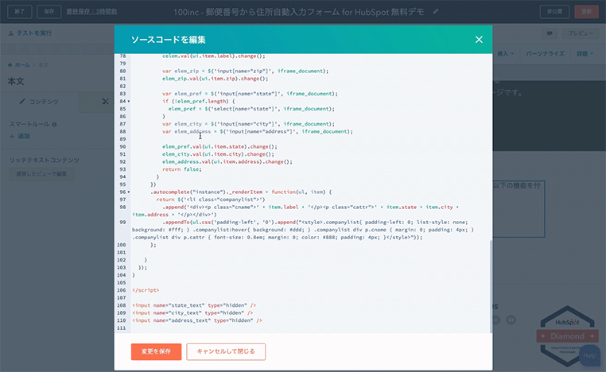
Task: Click line 80 elem_zip variable declaration
Action: [246, 71]
